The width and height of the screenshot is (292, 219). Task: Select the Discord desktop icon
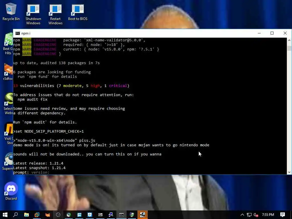[x=11, y=191]
